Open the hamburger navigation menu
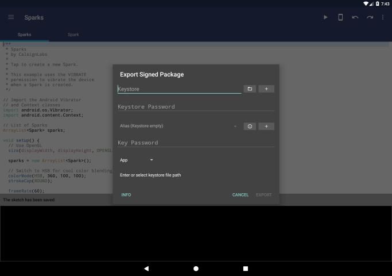The width and height of the screenshot is (392, 276). [x=11, y=17]
